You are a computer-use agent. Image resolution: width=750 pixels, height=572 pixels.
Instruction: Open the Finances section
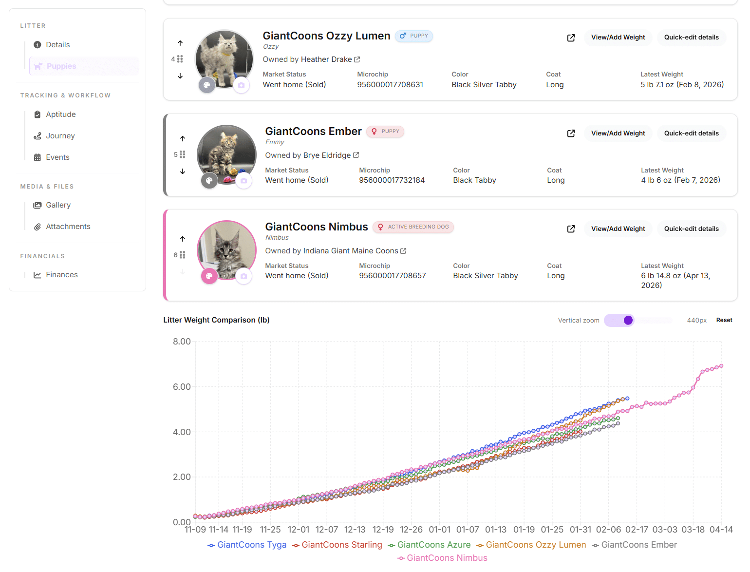61,274
